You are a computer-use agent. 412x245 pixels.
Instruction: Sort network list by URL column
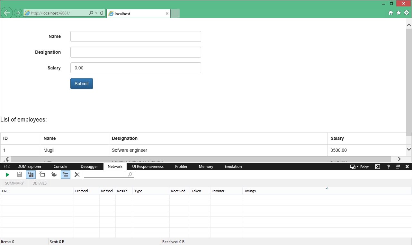pos(37,191)
